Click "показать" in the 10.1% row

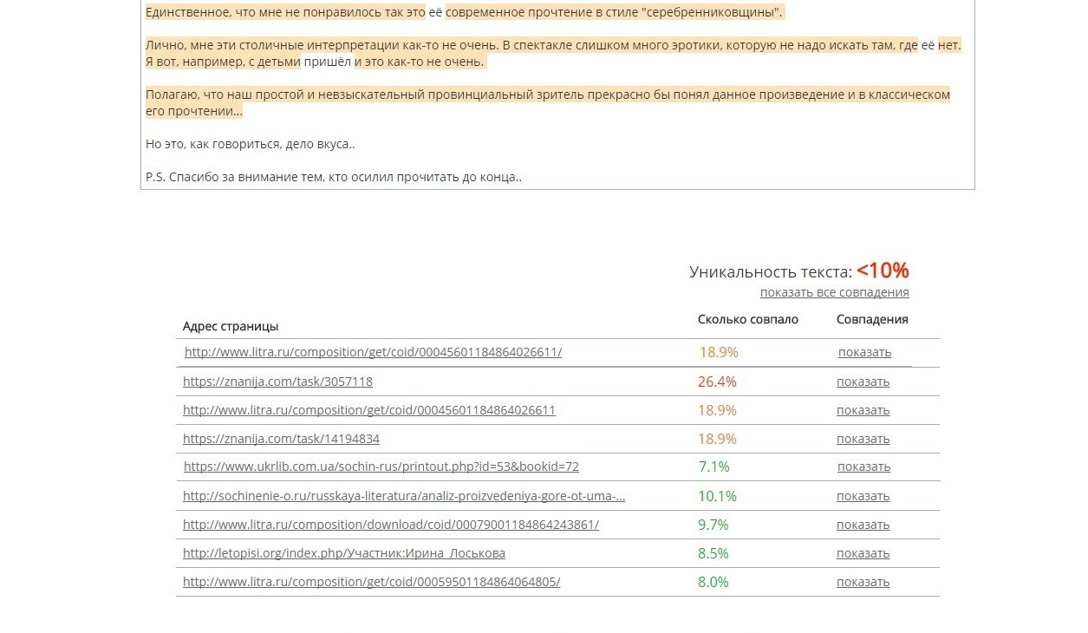[863, 496]
